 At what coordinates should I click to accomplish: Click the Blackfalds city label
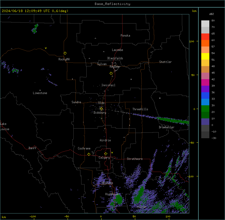[115, 58]
